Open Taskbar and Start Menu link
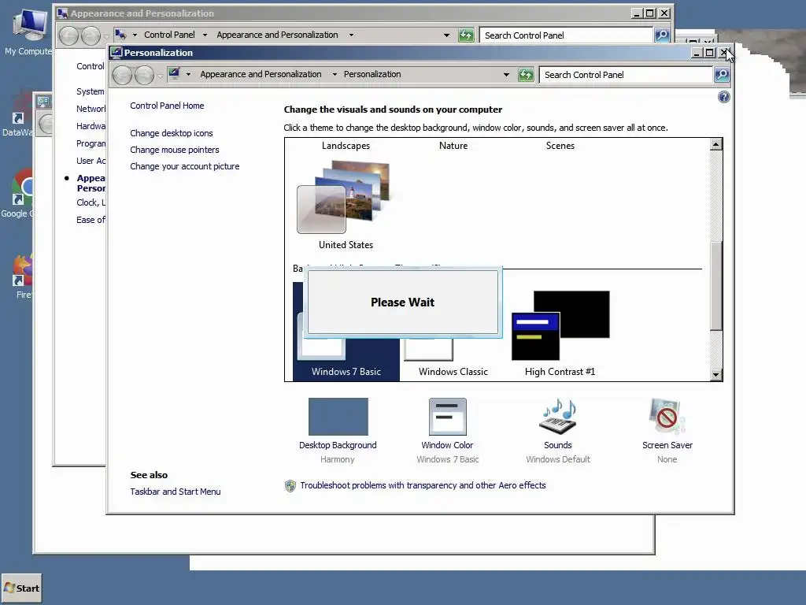This screenshot has height=605, width=806. (176, 492)
